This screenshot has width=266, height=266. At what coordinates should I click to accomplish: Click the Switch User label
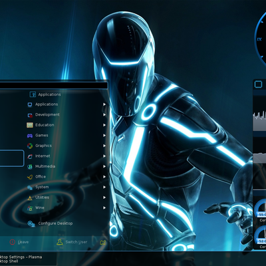click(76, 242)
